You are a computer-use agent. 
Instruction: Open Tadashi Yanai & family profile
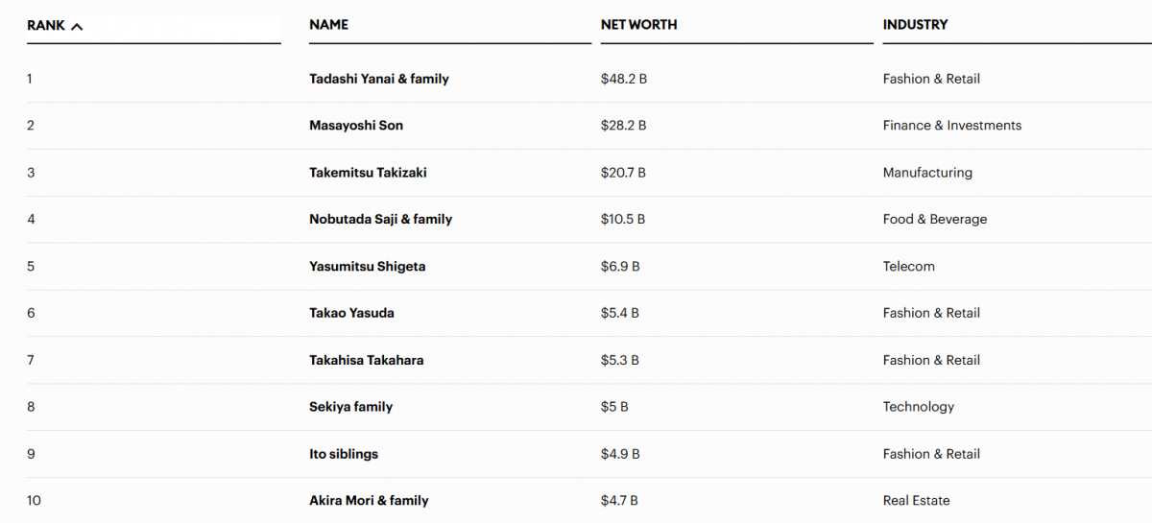[x=378, y=79]
